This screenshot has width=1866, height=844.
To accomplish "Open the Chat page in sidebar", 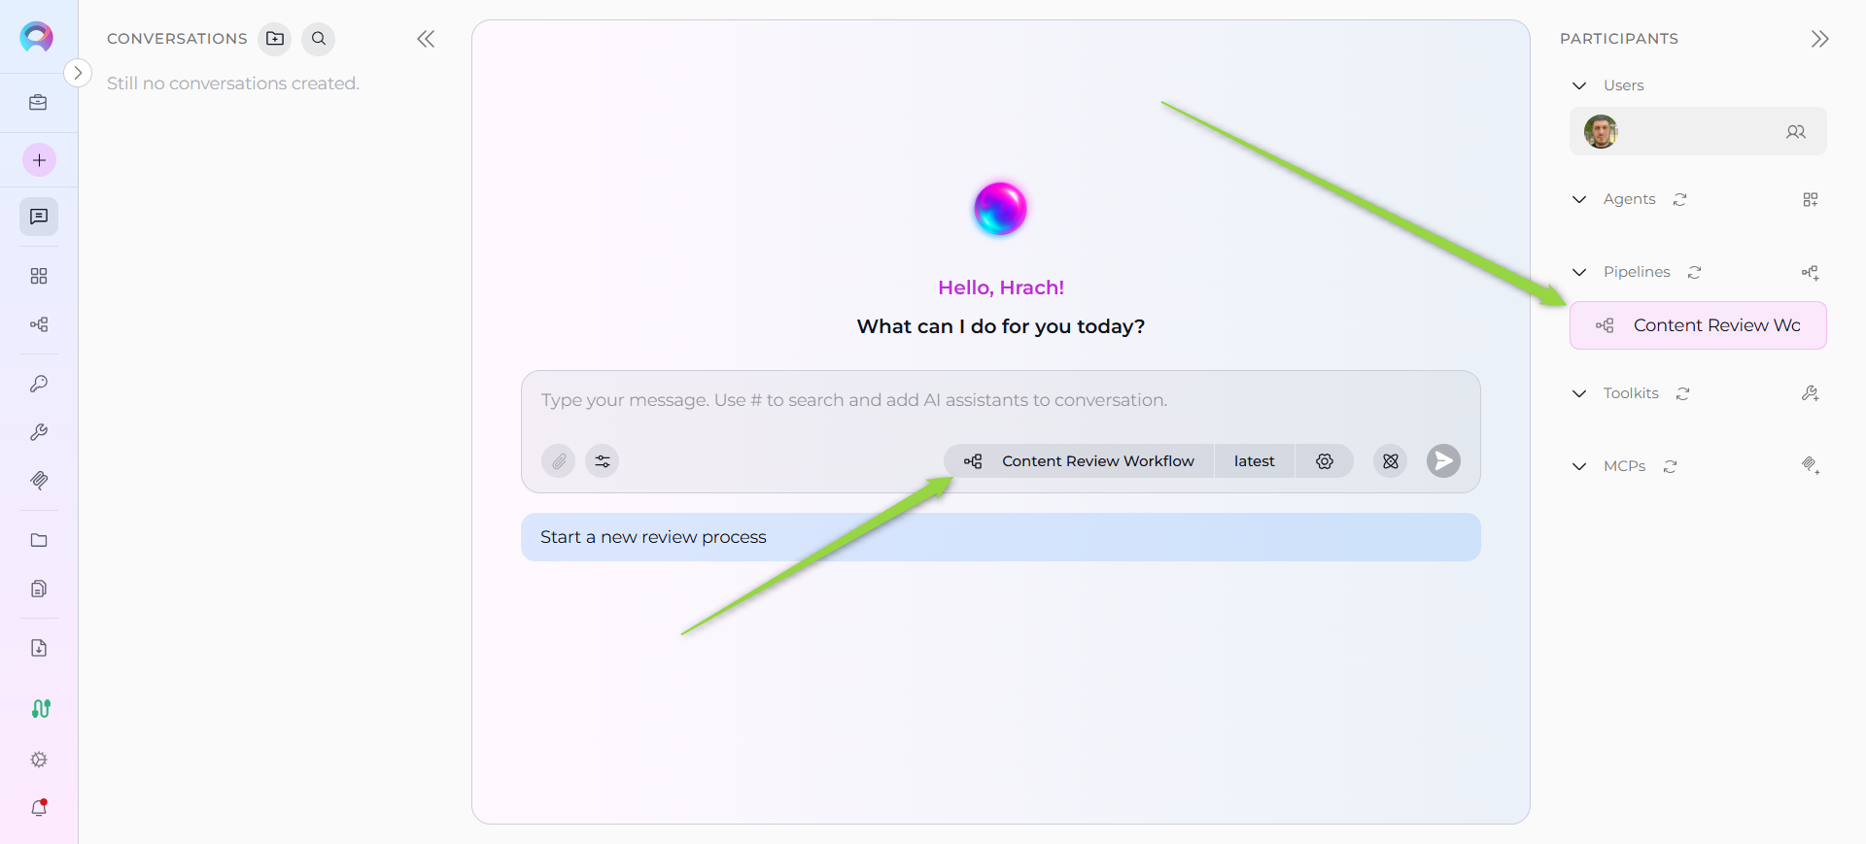I will click(39, 217).
